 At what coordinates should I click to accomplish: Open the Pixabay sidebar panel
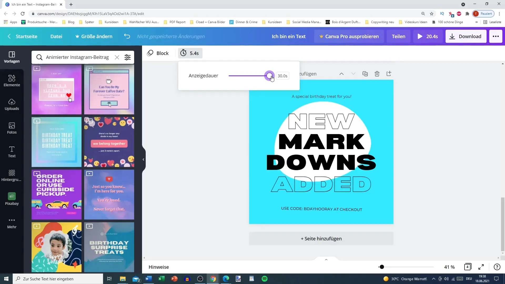pyautogui.click(x=12, y=199)
